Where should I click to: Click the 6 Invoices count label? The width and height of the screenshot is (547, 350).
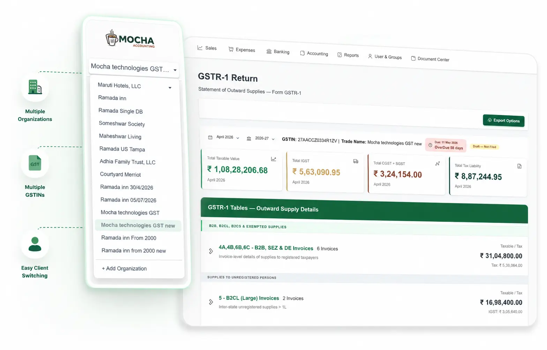point(327,249)
